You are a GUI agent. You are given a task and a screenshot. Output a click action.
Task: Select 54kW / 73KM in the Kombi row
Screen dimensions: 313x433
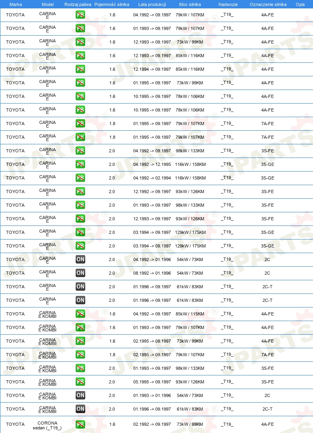190,395
